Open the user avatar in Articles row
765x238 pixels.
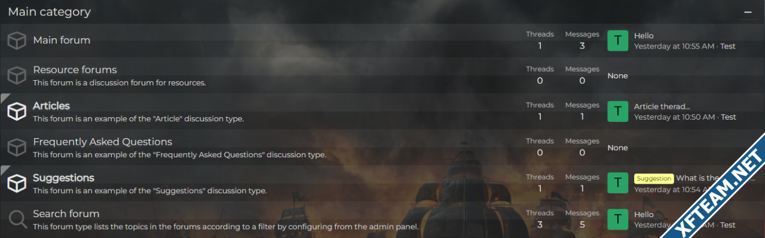pos(618,112)
